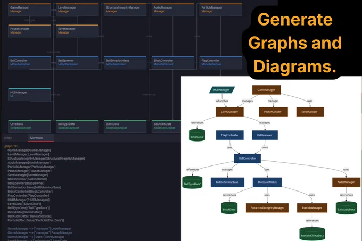
Task: Click 'HUDManager[/HUDManager/]' code line
Action: click(28, 200)
